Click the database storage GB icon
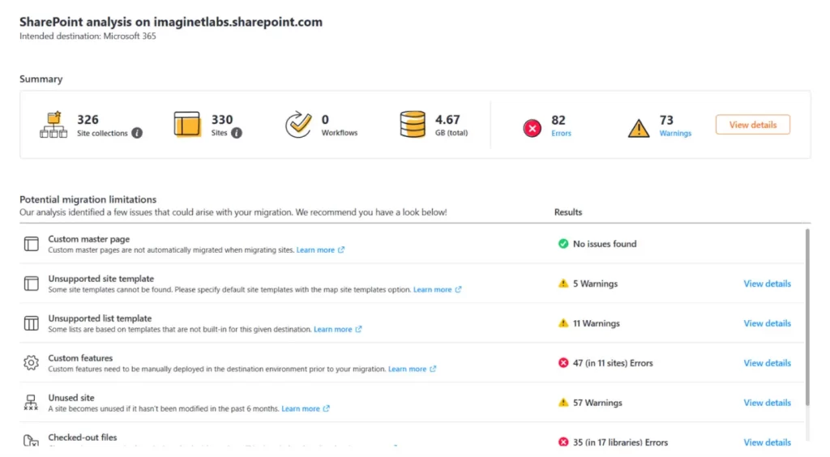Viewport: 830px width, 457px height. tap(413, 124)
